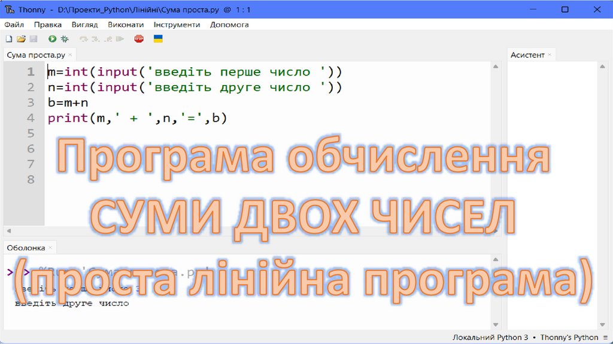Click line number 1 in the gutter

point(31,72)
